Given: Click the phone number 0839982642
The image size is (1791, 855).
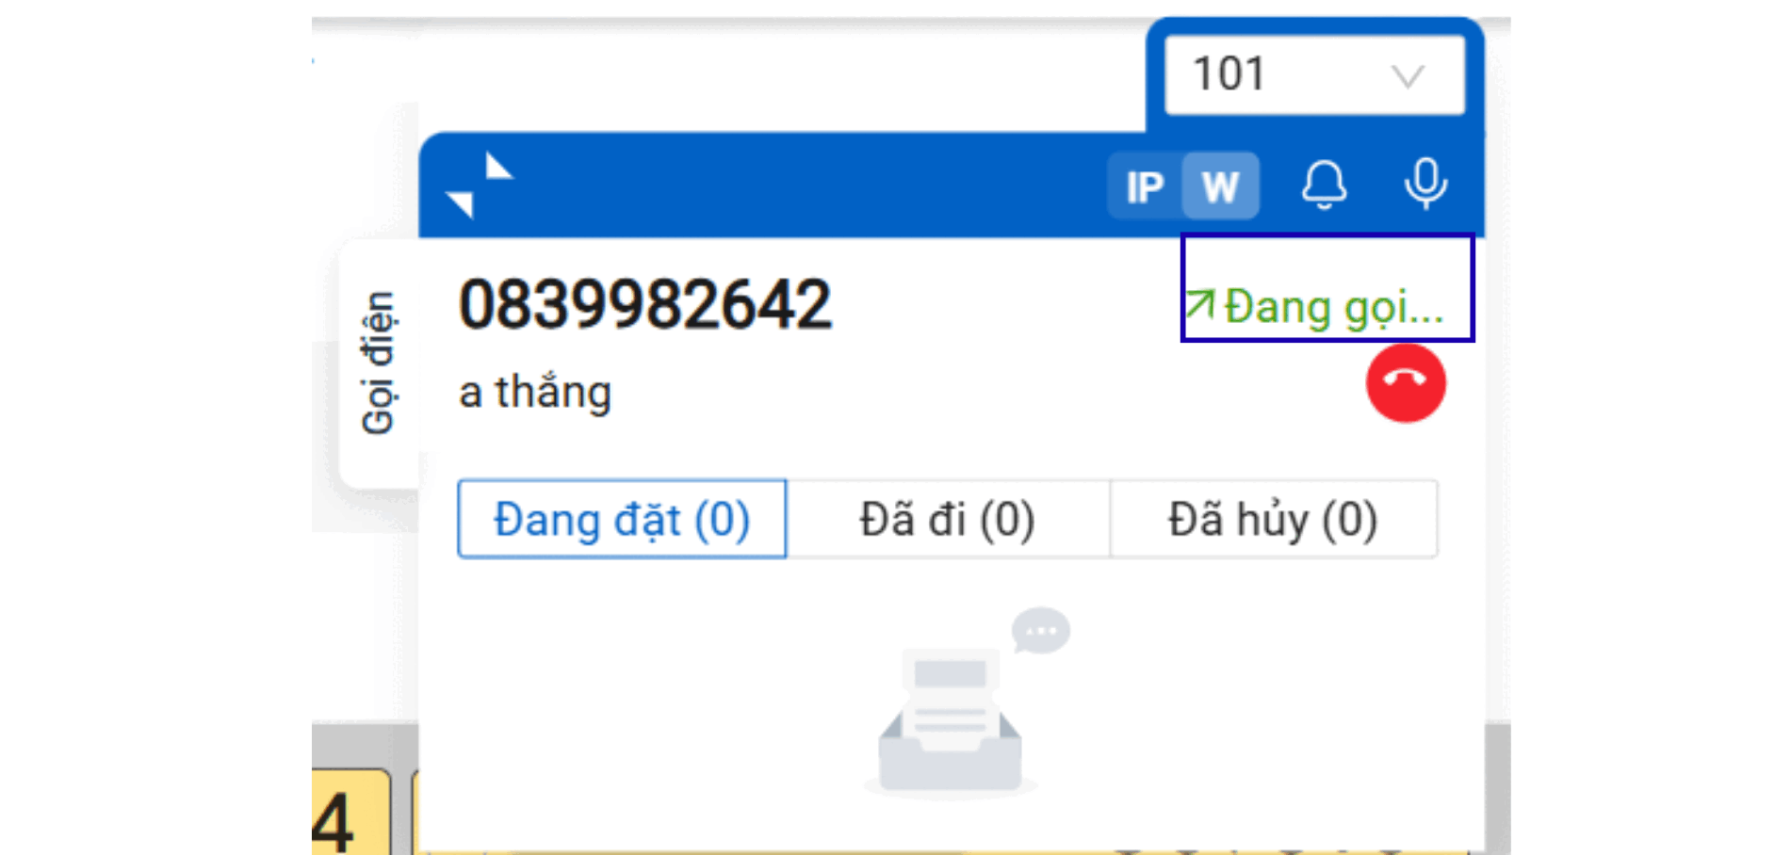Looking at the screenshot, I should (645, 305).
